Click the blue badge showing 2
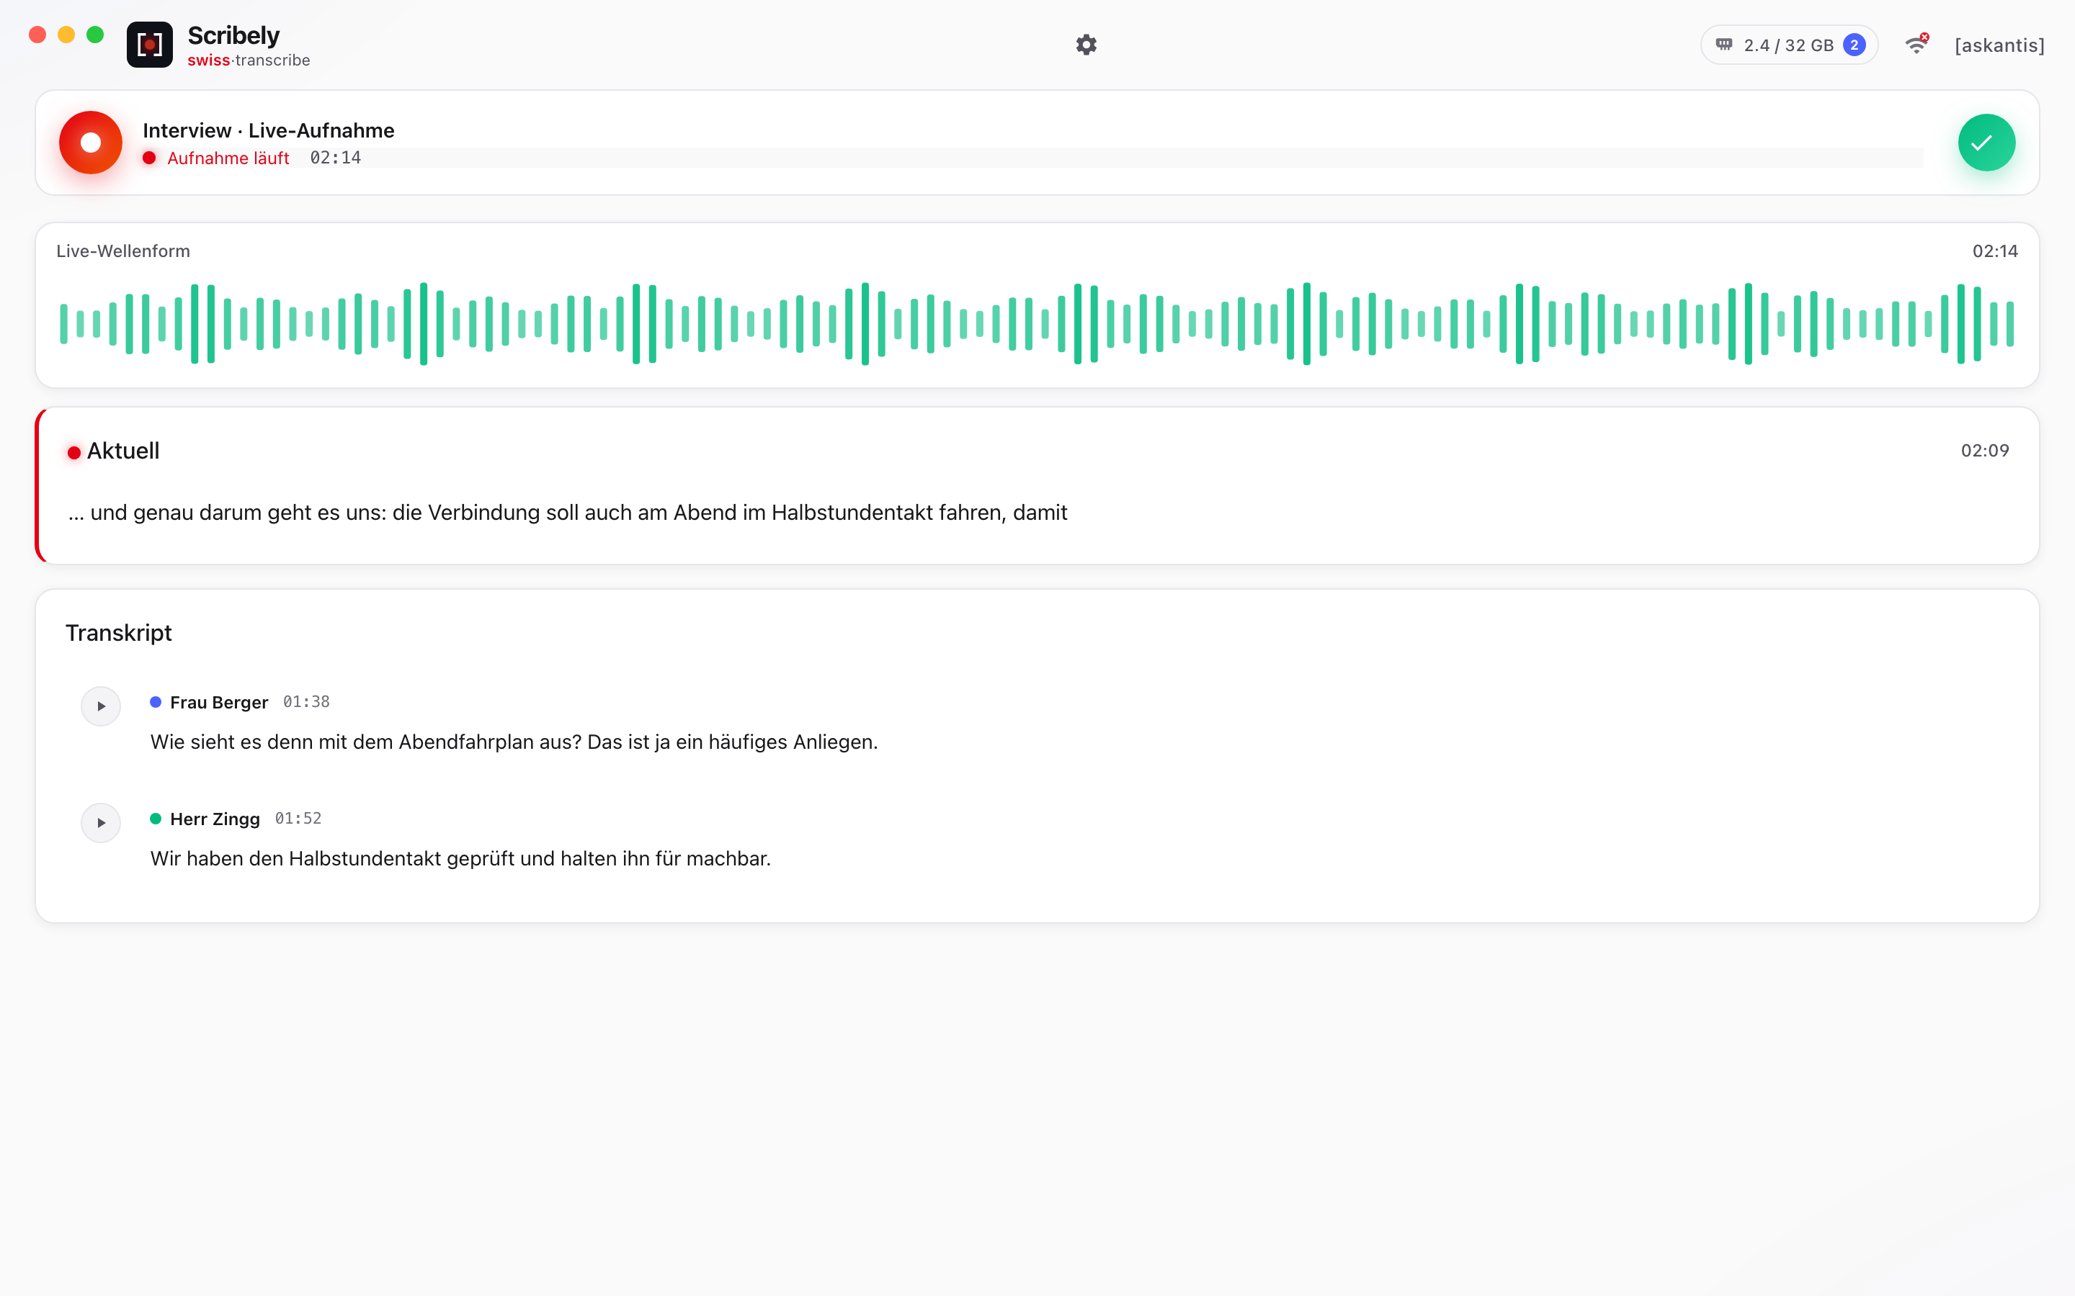The height and width of the screenshot is (1296, 2075). pyautogui.click(x=1854, y=45)
